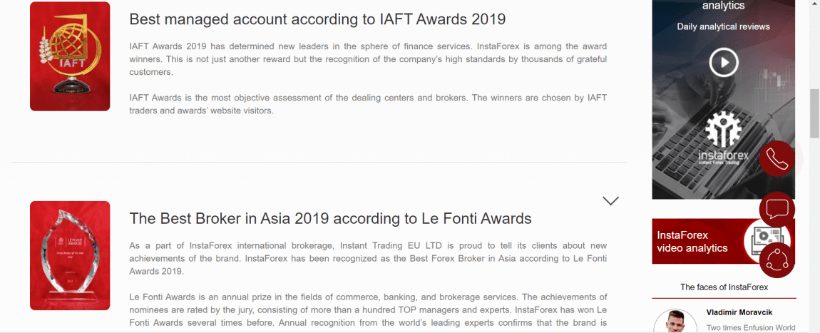Click 'Best managed account according to IAFT' heading
Image resolution: width=820 pixels, height=333 pixels.
pos(317,19)
